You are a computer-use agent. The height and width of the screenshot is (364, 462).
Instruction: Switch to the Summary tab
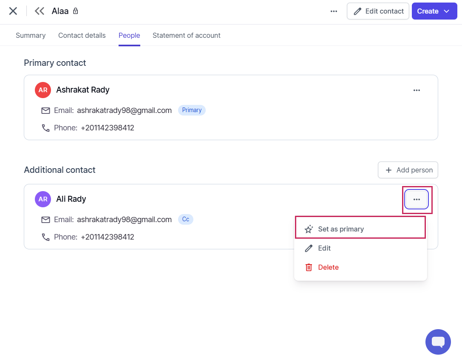(31, 35)
